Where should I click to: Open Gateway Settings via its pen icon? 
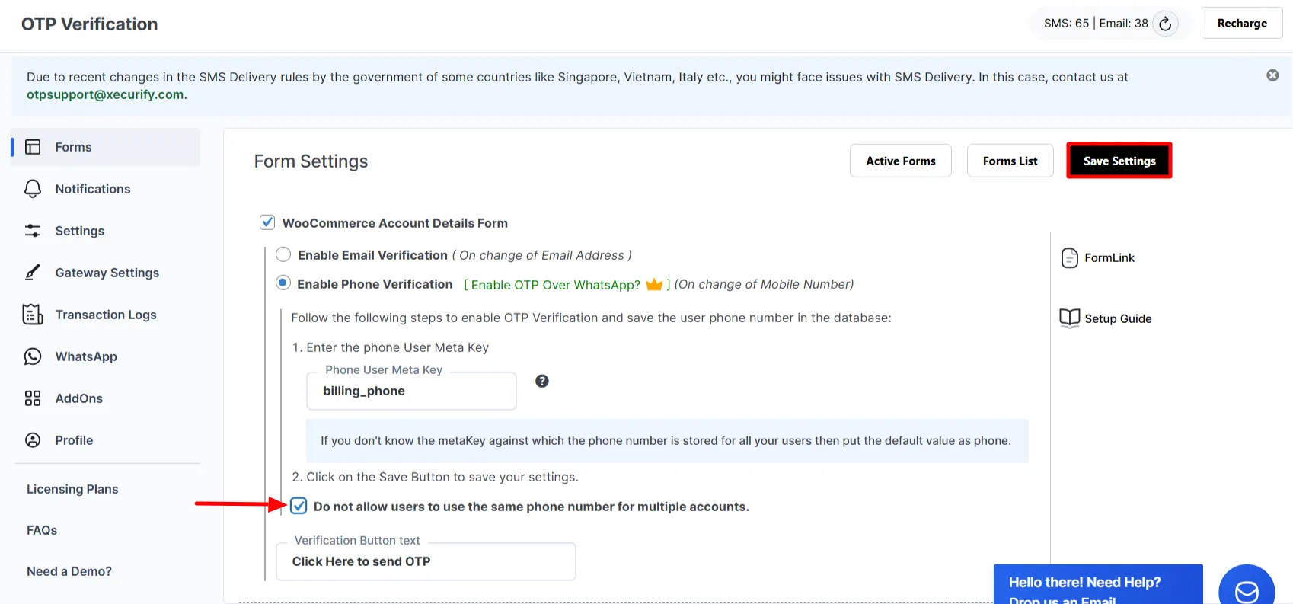[32, 272]
